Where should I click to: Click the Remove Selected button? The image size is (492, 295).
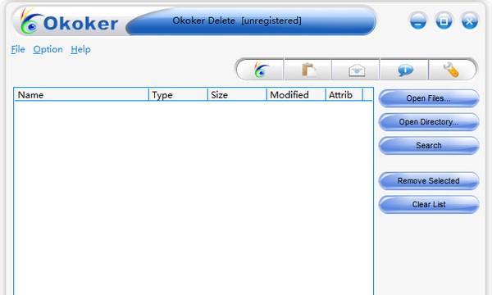(x=429, y=181)
